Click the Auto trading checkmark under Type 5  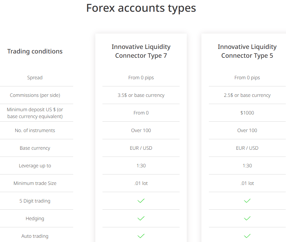click(x=247, y=236)
